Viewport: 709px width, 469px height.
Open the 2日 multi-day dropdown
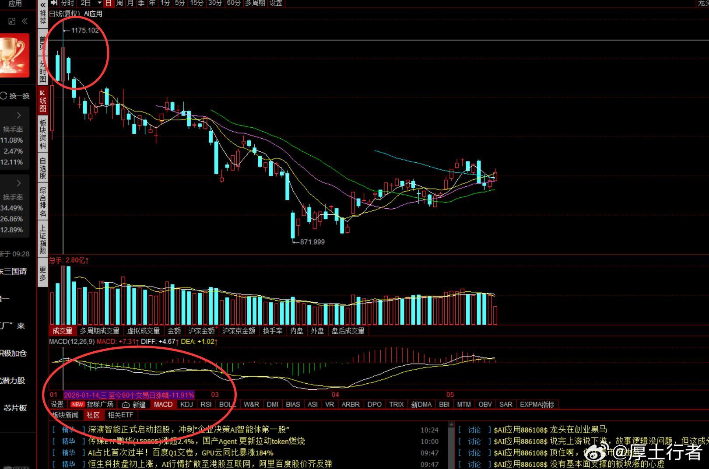point(91,3)
